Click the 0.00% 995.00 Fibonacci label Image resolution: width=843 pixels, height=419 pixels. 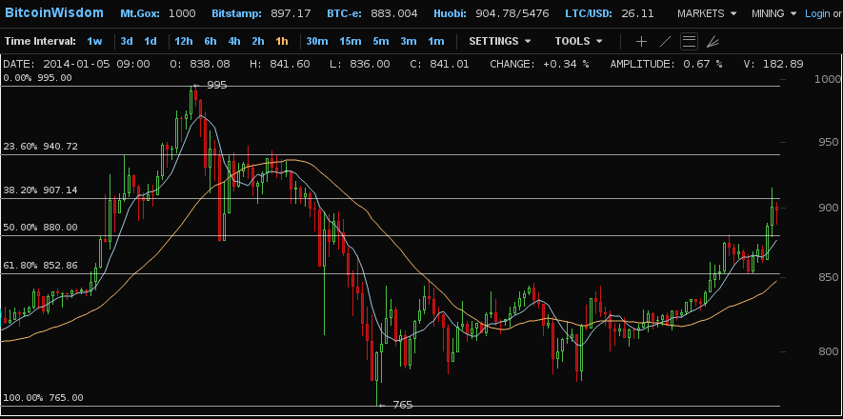(38, 78)
